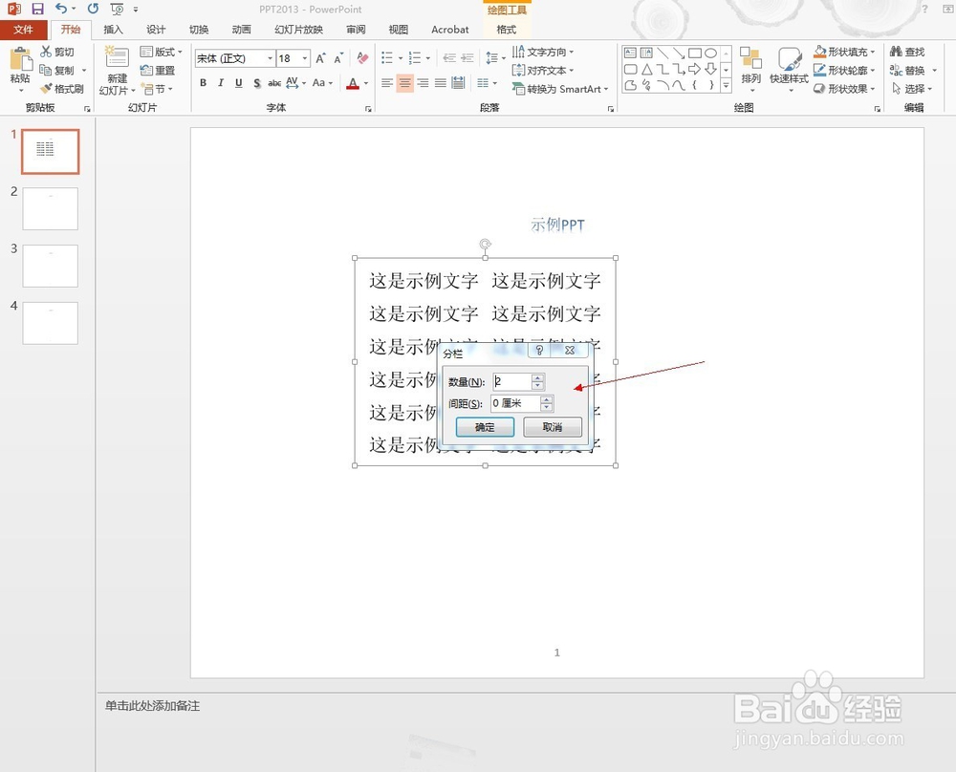Viewport: 956px width, 772px height.
Task: Start slideshow from beginning quick access icon
Action: (117, 10)
